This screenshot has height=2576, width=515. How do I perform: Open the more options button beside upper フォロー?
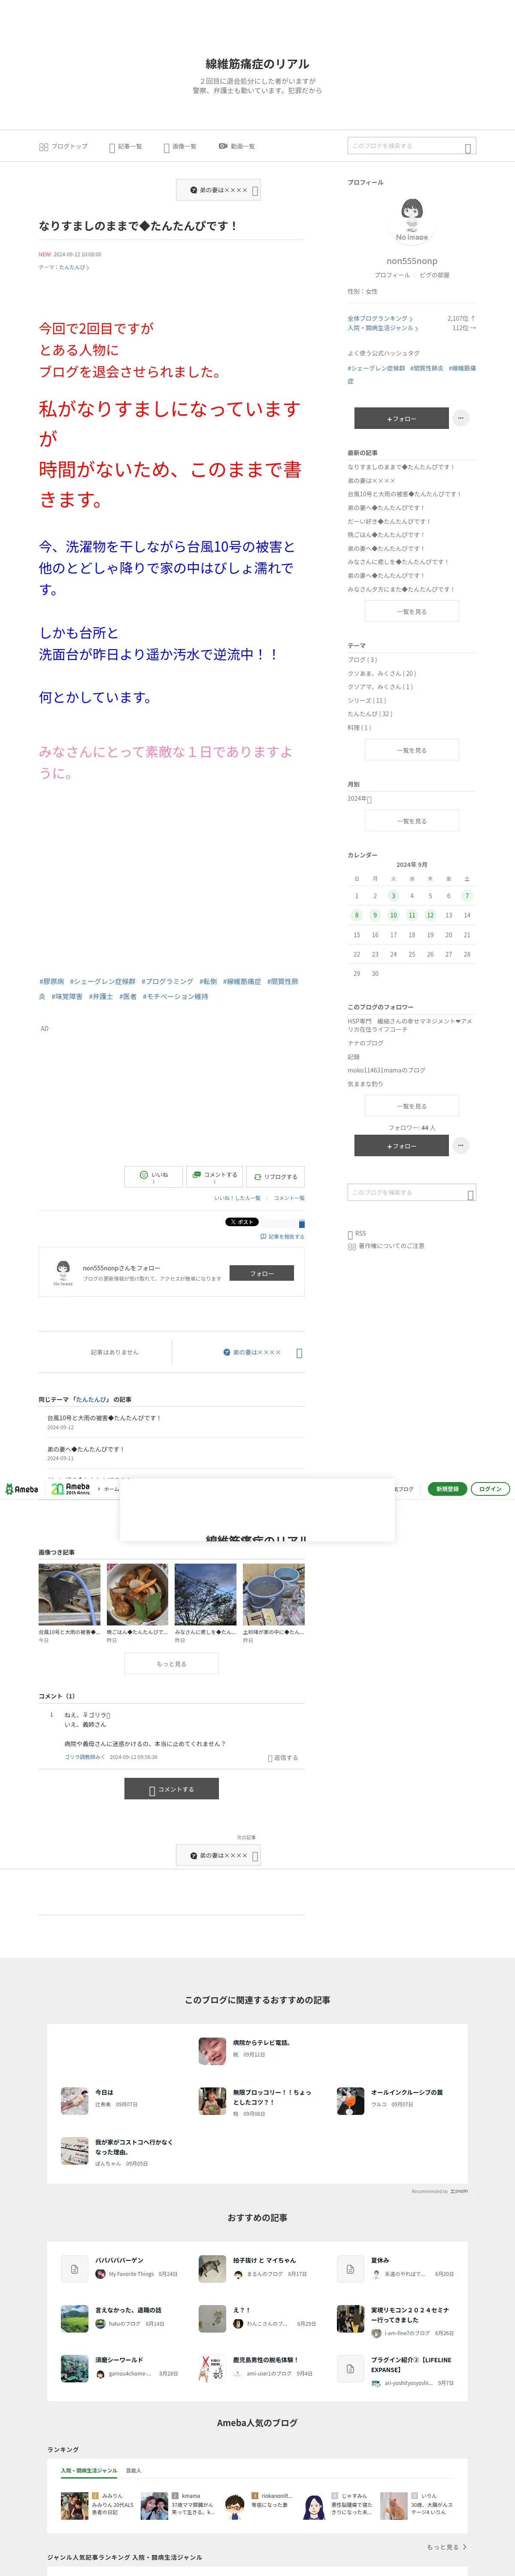click(461, 418)
